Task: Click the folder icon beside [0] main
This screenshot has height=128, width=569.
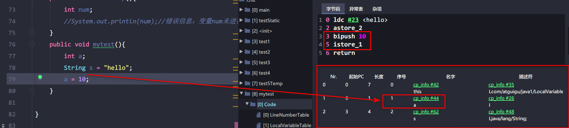Action: coord(247,10)
